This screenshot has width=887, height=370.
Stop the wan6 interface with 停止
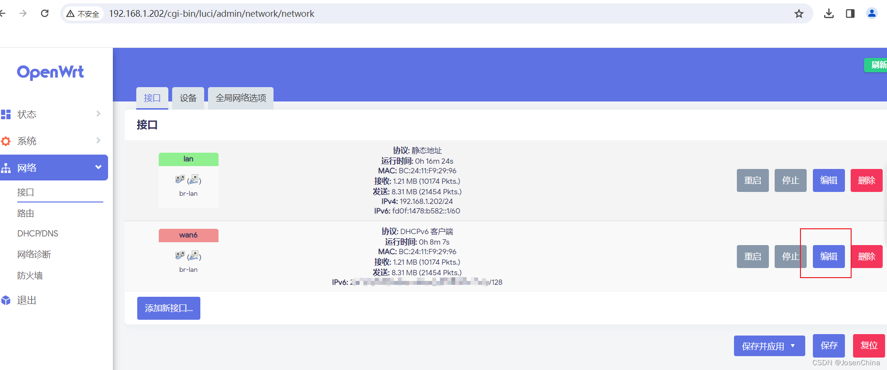pos(790,257)
